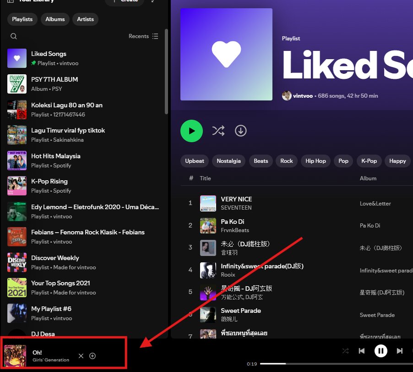Pause the currently playing song
The height and width of the screenshot is (372, 413).
pos(381,350)
